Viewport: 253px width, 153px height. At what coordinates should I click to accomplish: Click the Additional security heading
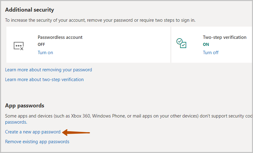click(x=30, y=10)
